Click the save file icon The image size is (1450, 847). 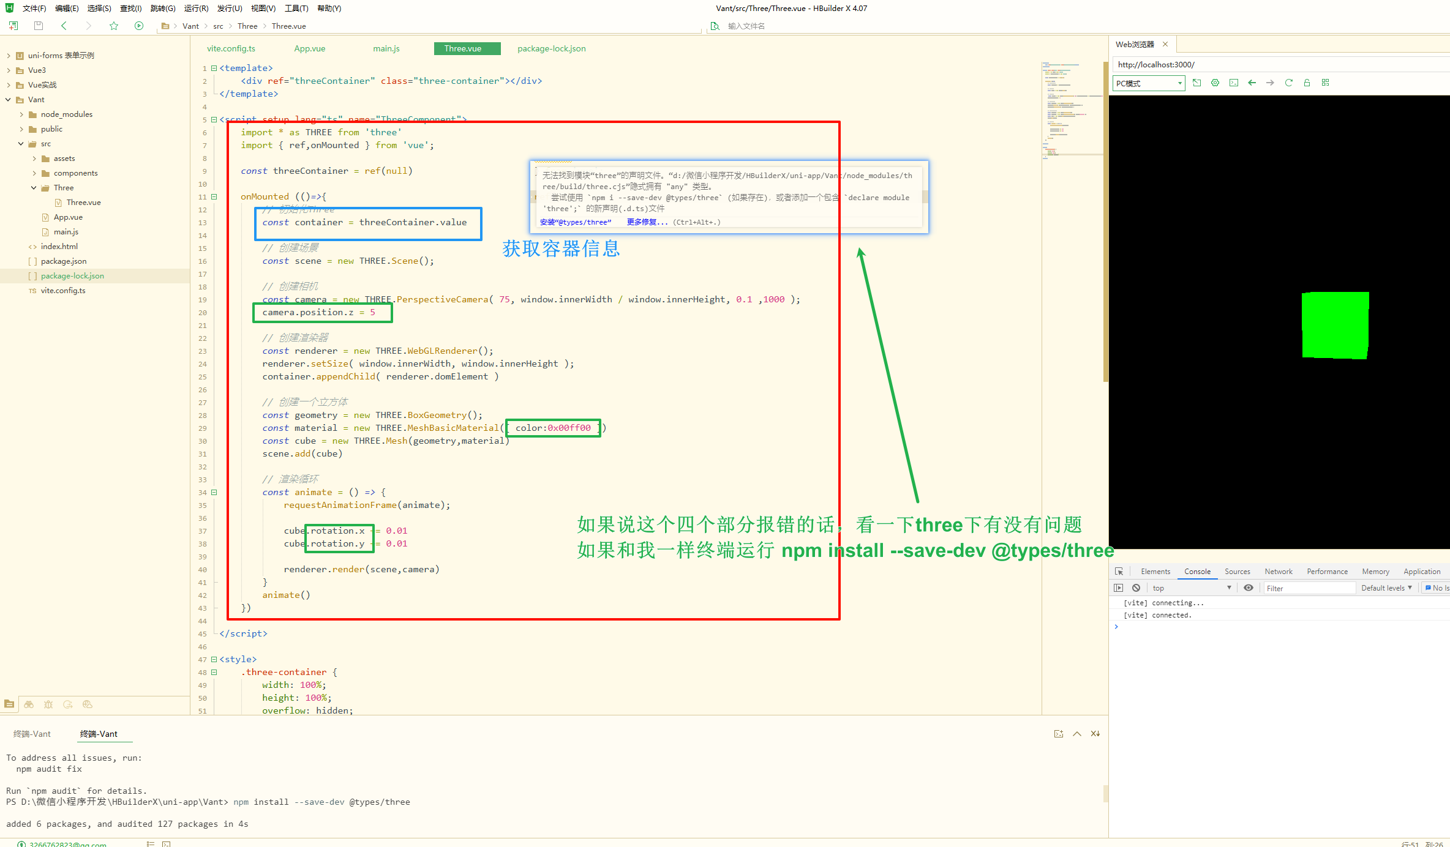pyautogui.click(x=39, y=26)
